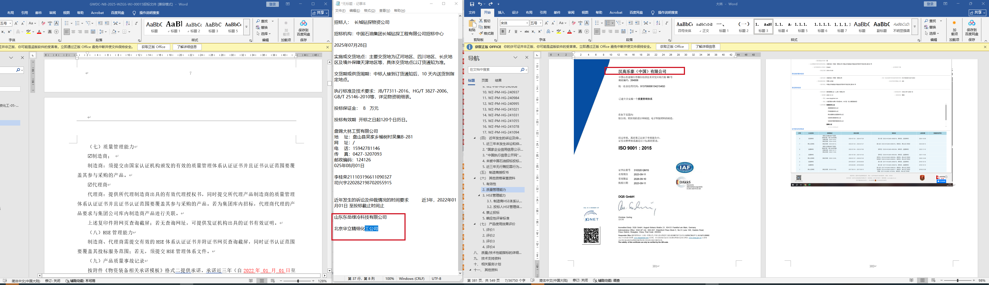The height and width of the screenshot is (285, 989).
Task: Center-align the paragraph in the right Word window
Action: (603, 31)
